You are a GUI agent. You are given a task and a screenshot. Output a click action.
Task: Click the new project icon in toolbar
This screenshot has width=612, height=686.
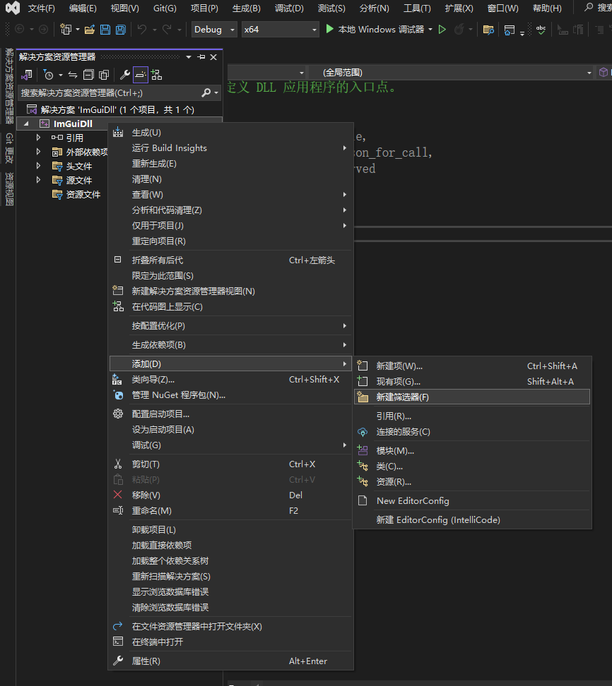(66, 30)
